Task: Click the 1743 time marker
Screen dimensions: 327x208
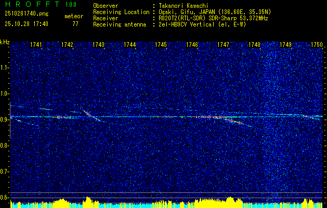Action: click(98, 44)
